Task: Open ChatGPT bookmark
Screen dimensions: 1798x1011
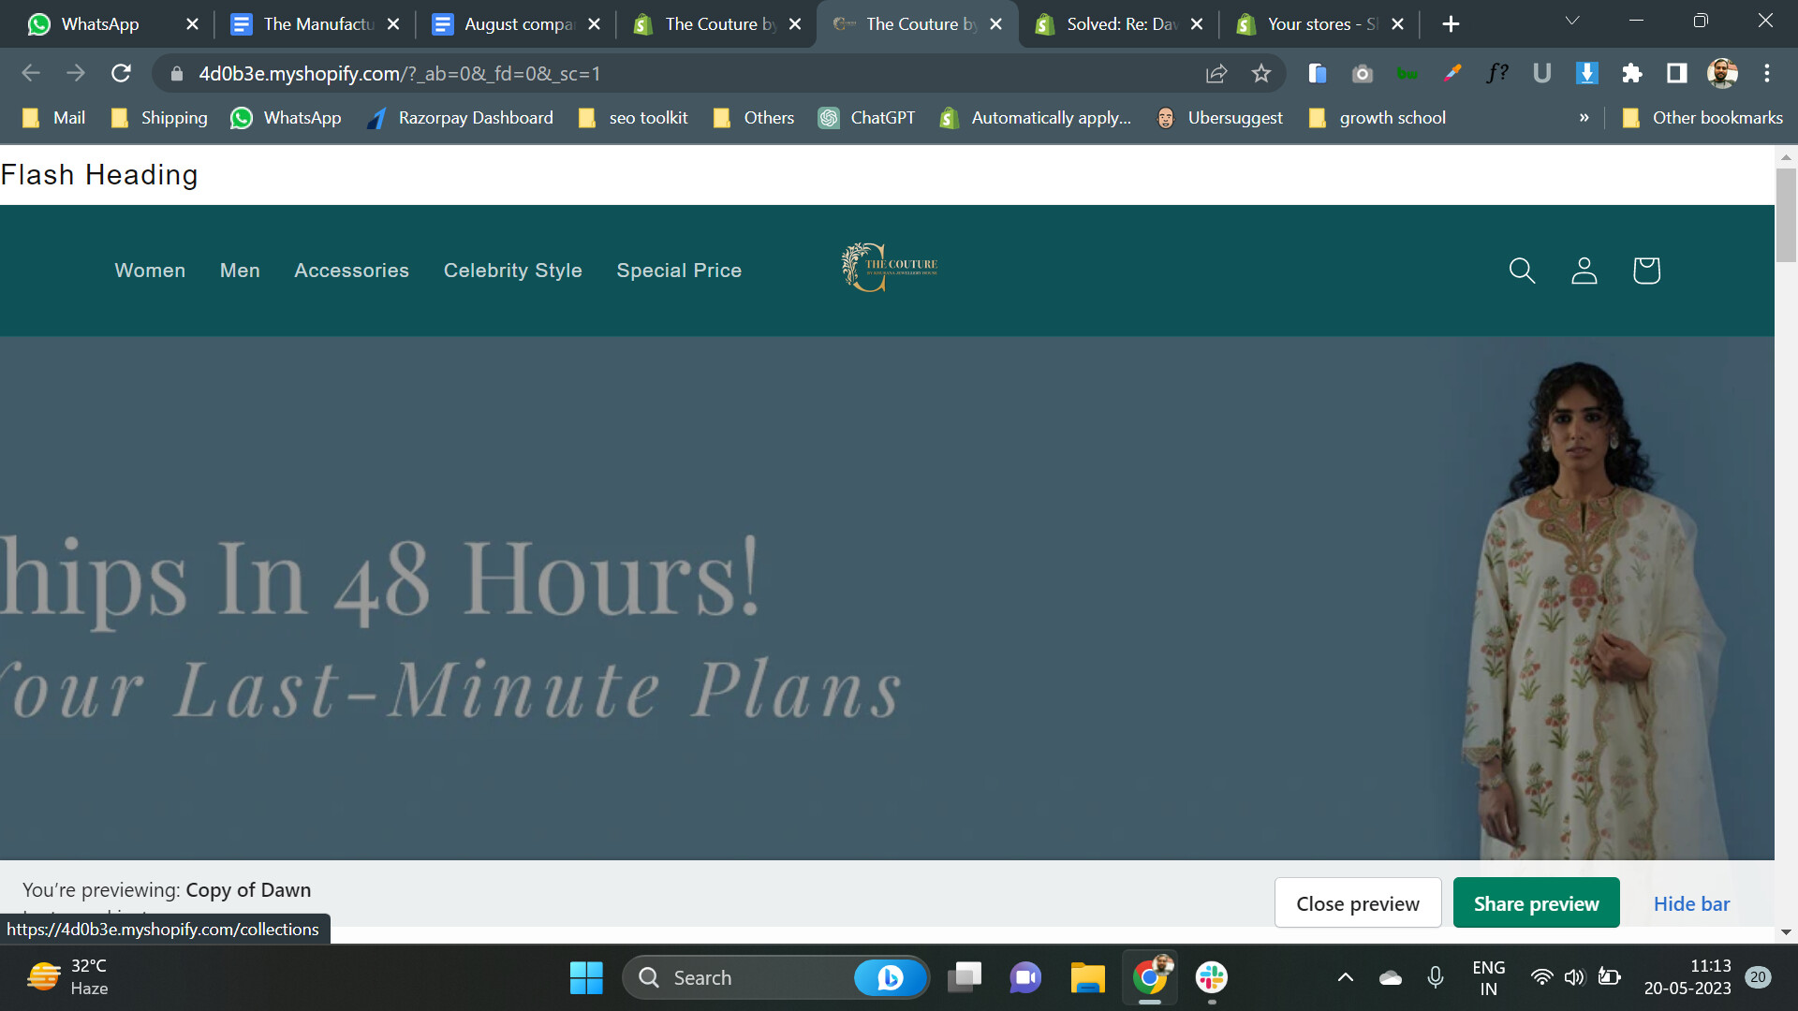Action: [x=866, y=118]
